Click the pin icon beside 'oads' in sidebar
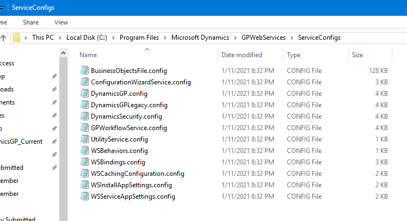This screenshot has width=407, height=221. pyautogui.click(x=54, y=89)
